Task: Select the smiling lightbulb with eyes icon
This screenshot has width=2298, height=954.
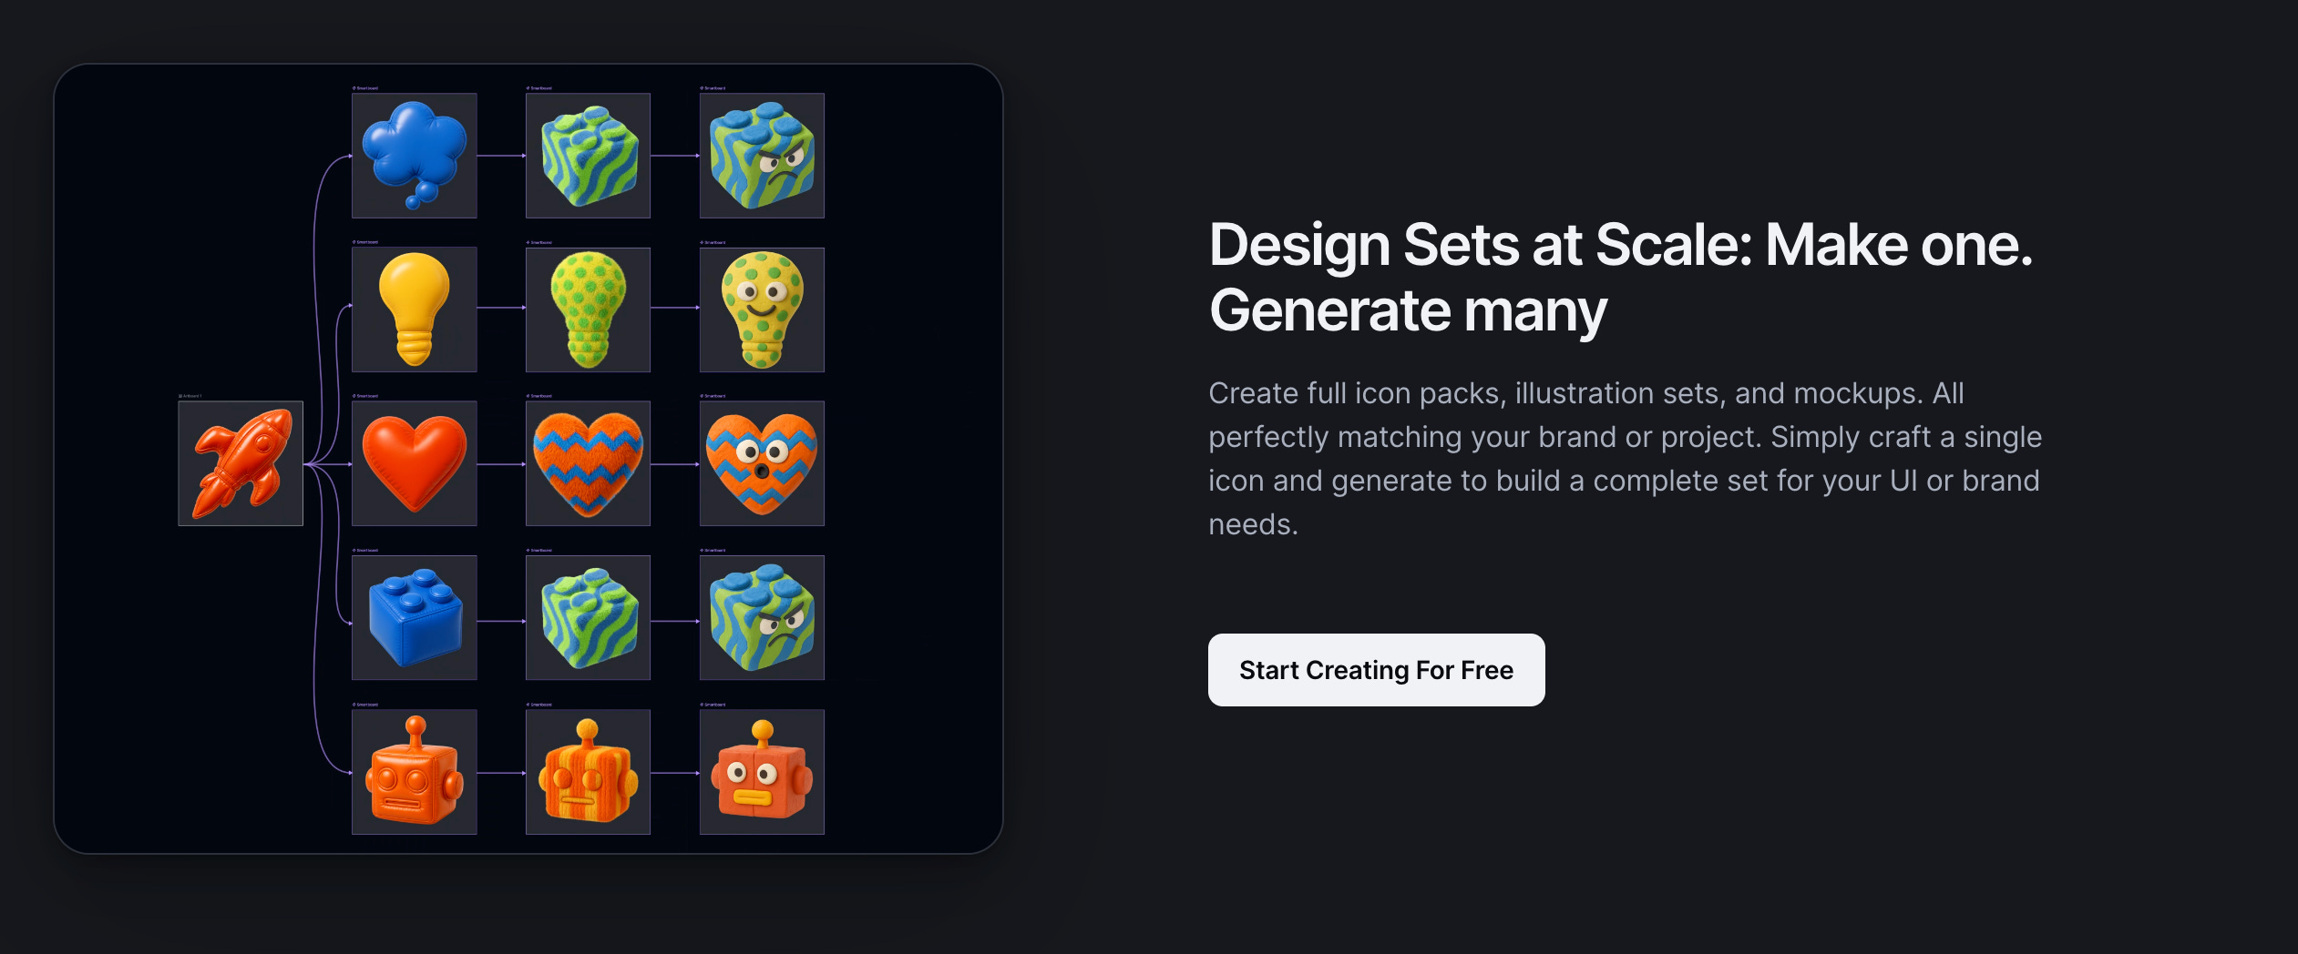Action: pos(762,310)
